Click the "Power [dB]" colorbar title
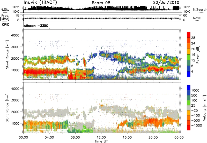The width and height of the screenshot is (207, 143). [x=197, y=54]
